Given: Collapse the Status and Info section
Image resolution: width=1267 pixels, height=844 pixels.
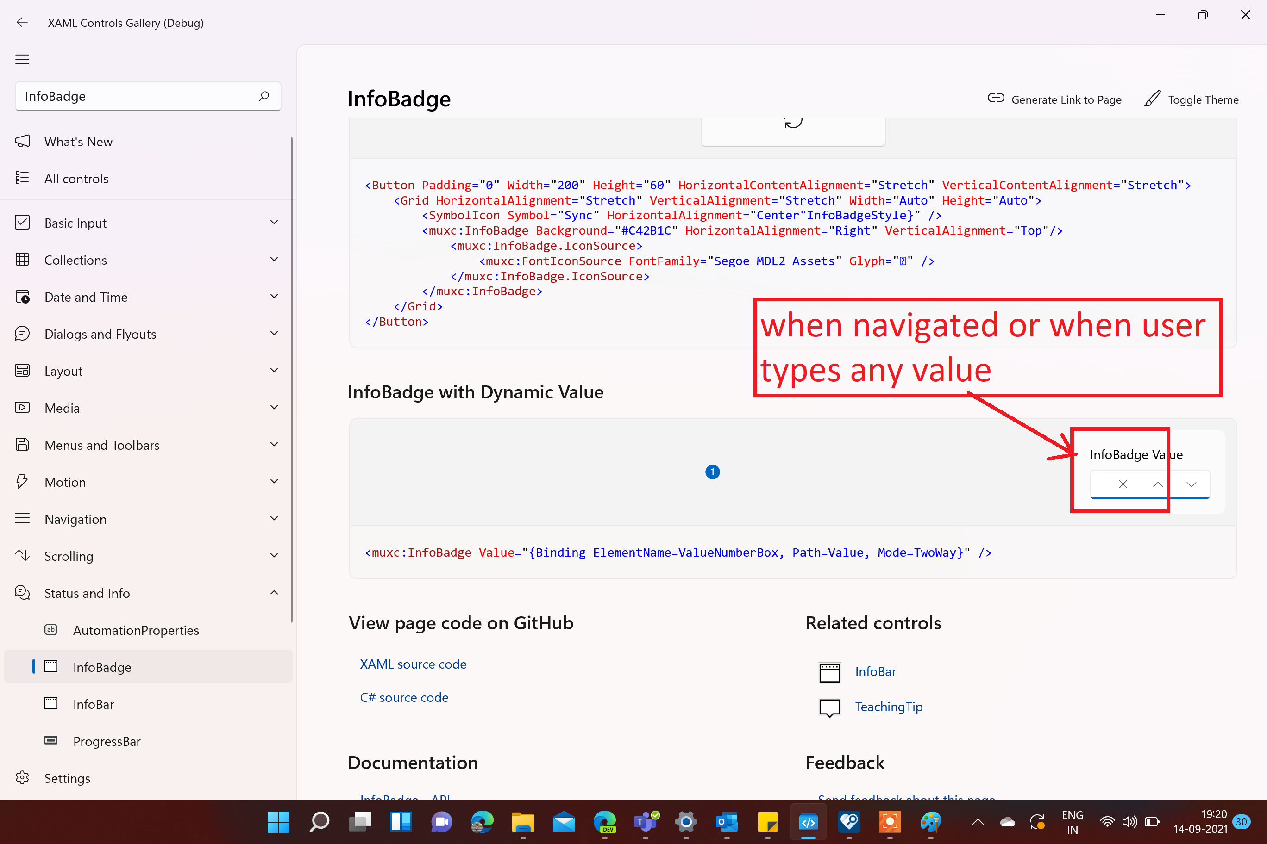Looking at the screenshot, I should coord(274,592).
